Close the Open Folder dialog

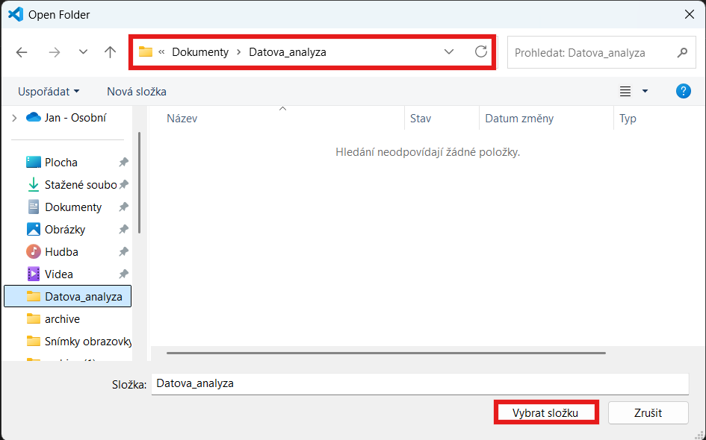tap(689, 14)
